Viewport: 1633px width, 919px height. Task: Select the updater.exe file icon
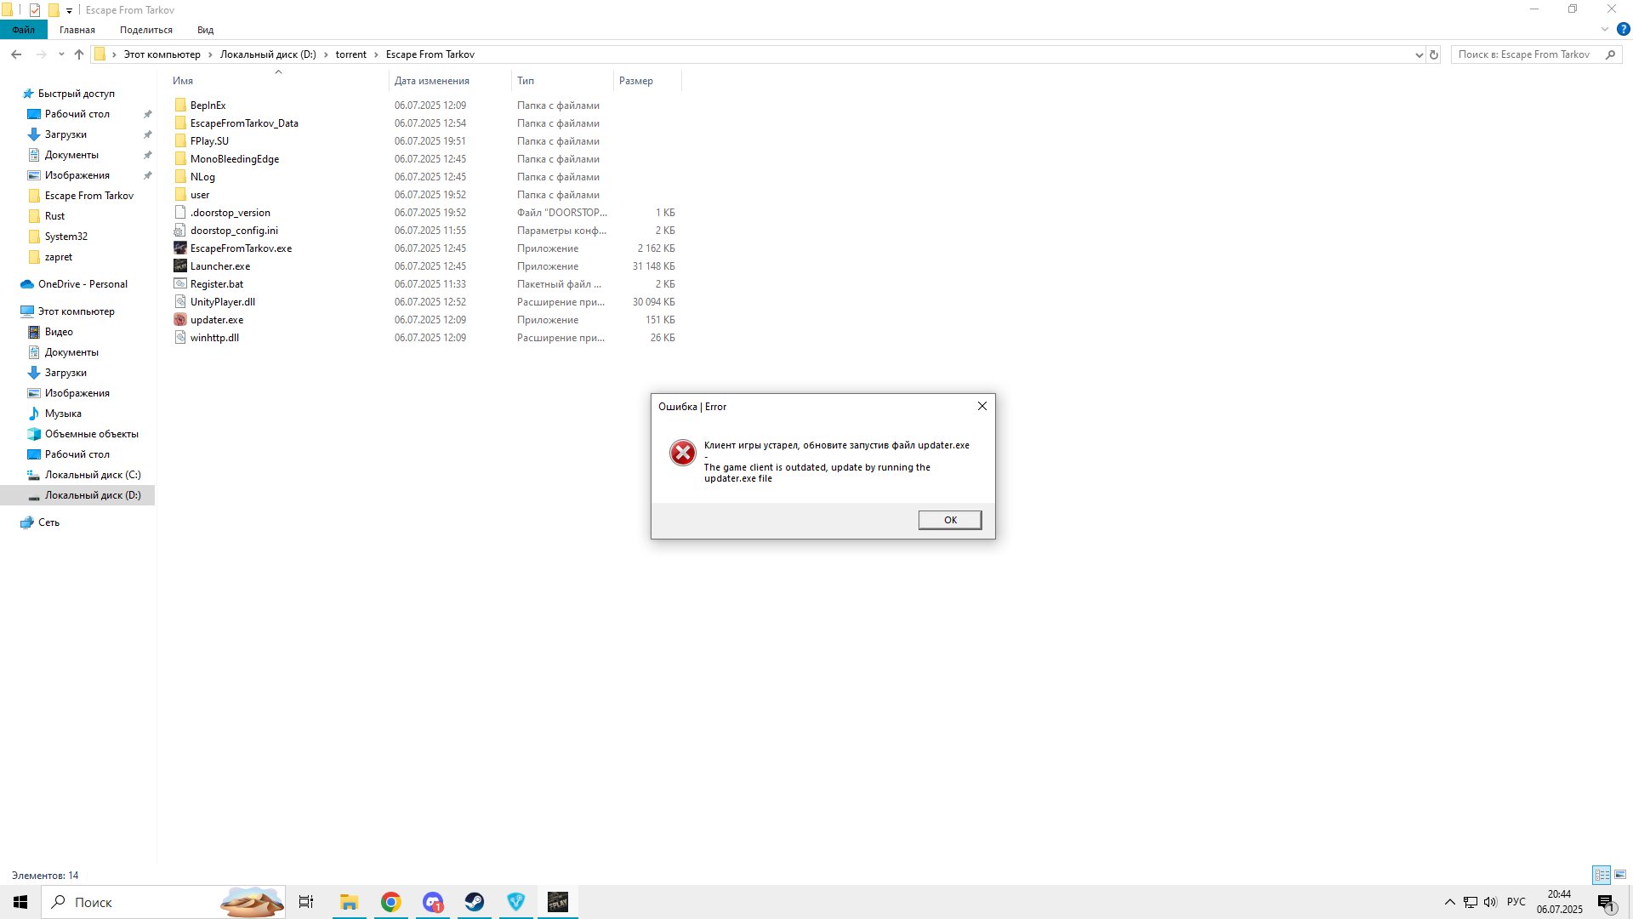coord(180,320)
